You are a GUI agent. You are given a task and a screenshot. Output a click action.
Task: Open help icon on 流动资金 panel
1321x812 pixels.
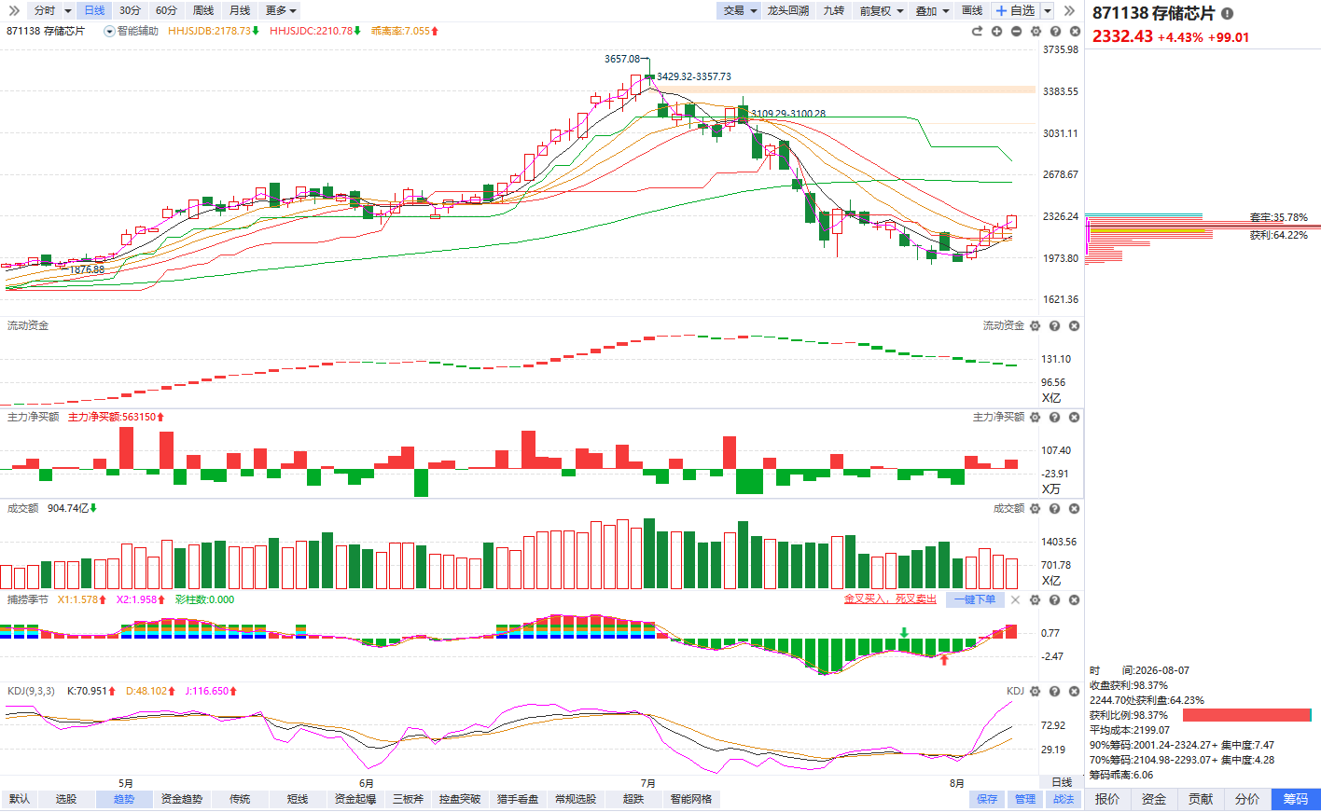point(1054,326)
